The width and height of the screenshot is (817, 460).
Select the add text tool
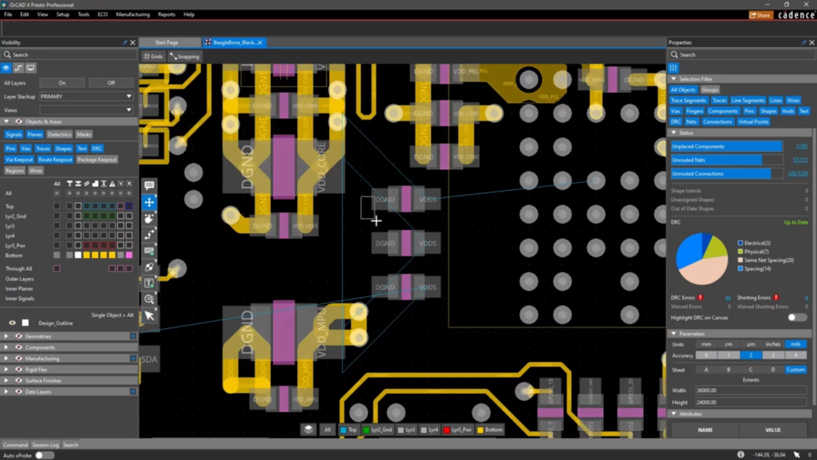coord(149,284)
